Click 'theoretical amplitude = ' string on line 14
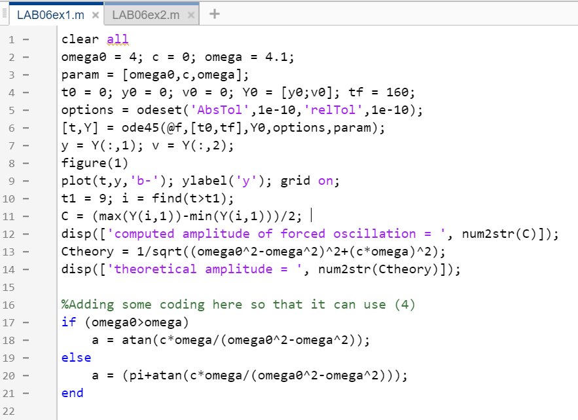 coord(205,269)
